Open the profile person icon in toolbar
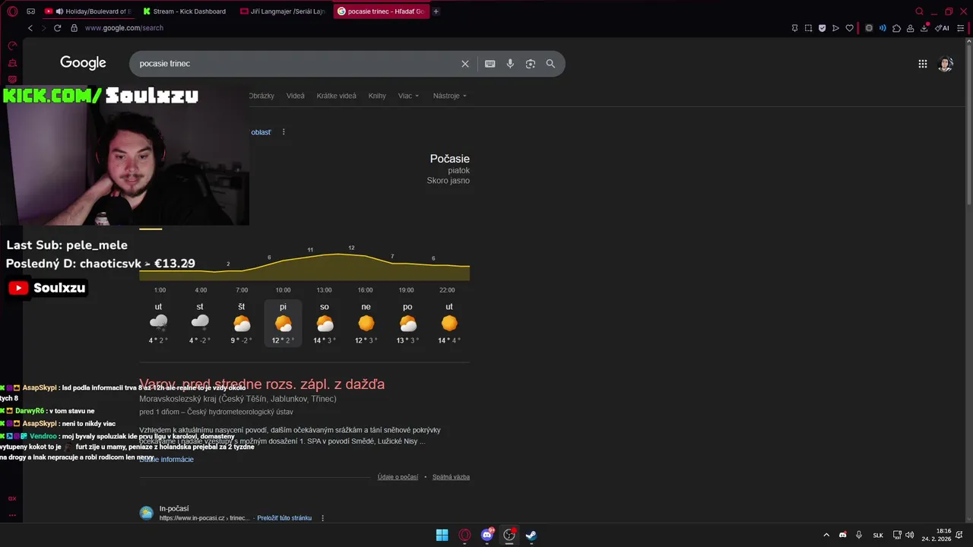Screen dimensions: 973x547 click(x=911, y=28)
